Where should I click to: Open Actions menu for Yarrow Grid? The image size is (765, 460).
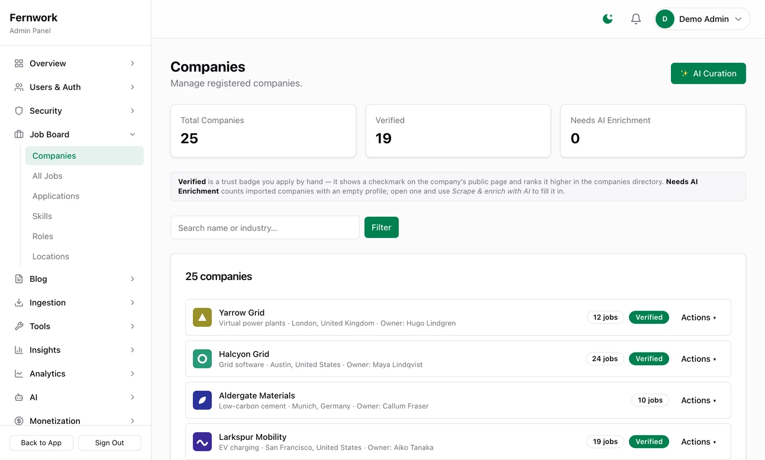(699, 317)
